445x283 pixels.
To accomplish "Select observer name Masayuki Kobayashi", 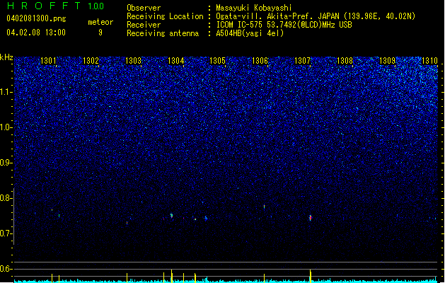I will click(254, 8).
